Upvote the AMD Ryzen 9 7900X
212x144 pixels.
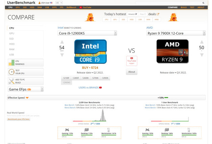pyautogui.click(x=202, y=42)
